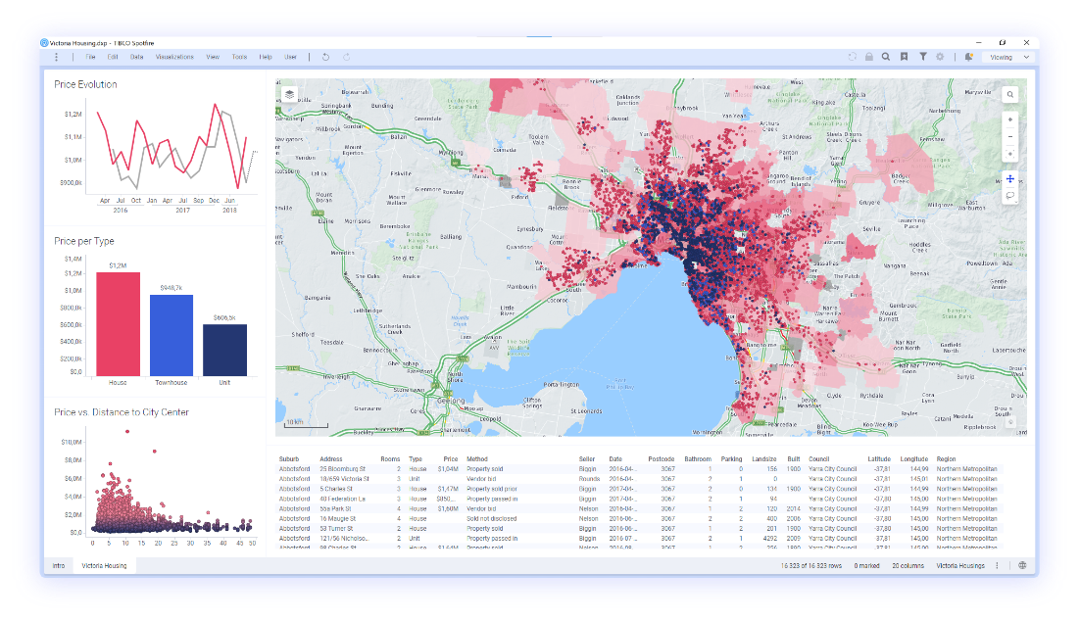Click the map search magnifier button
1080x621 pixels.
click(1009, 94)
